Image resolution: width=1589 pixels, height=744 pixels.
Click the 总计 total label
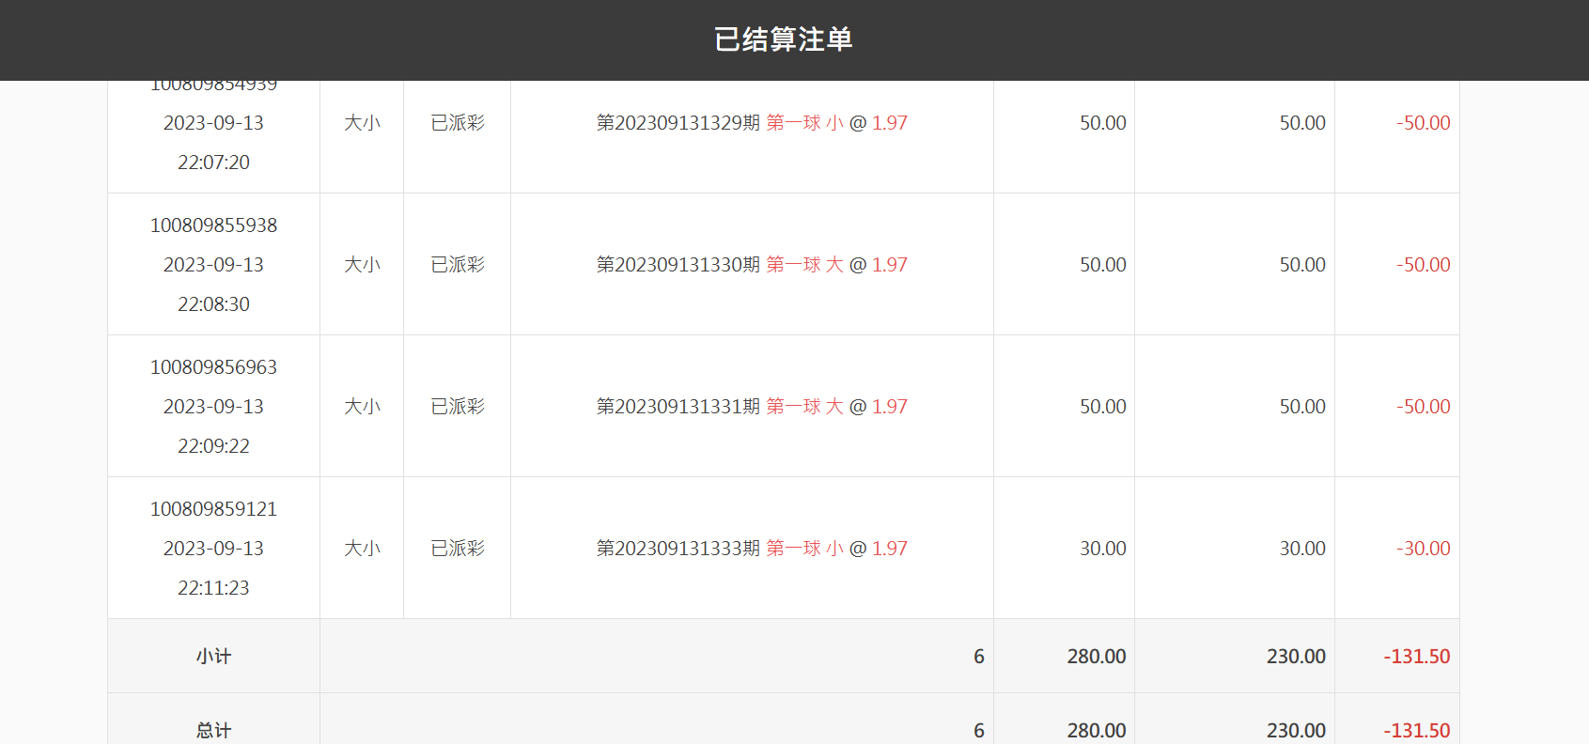[213, 730]
